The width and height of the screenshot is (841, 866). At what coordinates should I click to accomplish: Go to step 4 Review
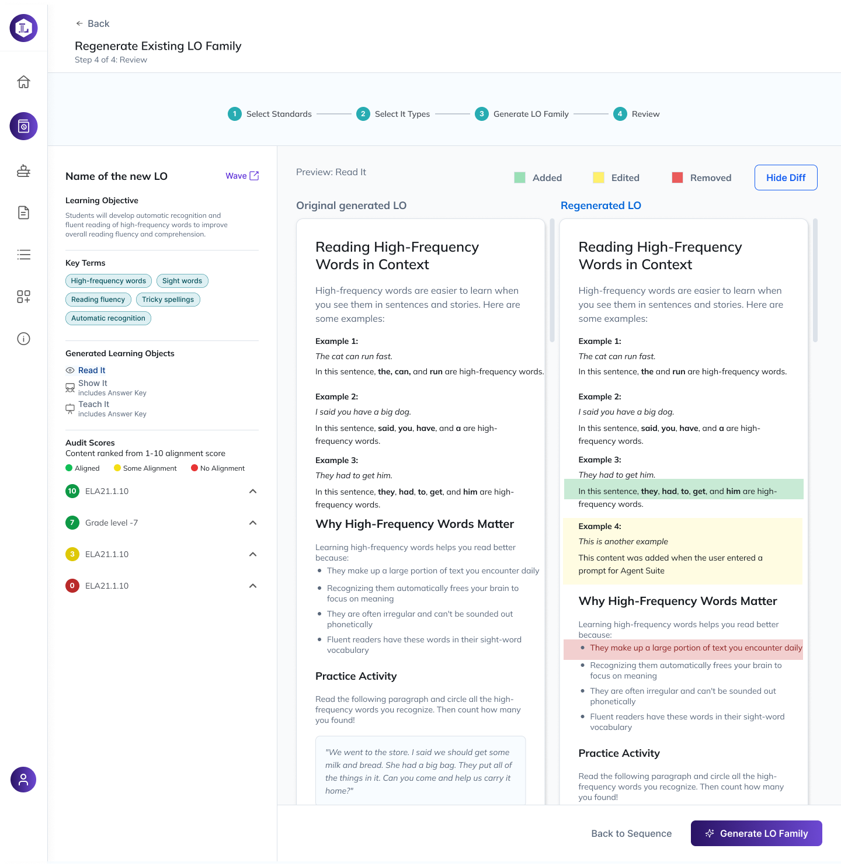coord(637,114)
